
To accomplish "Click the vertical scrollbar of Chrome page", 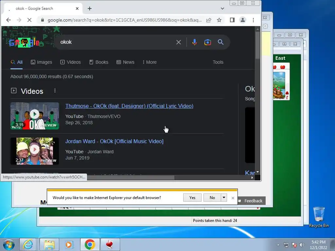I will (x=258, y=45).
